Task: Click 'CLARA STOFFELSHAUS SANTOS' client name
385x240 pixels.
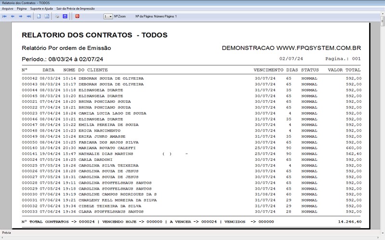Action: (x=111, y=212)
